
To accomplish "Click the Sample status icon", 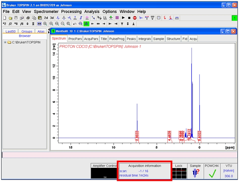I will [196, 173].
